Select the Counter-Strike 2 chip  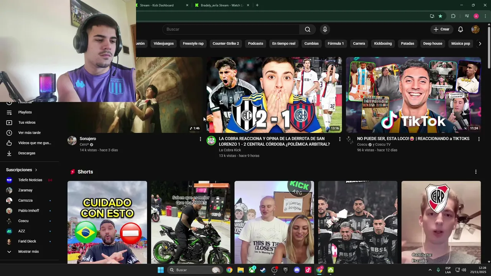(x=226, y=43)
